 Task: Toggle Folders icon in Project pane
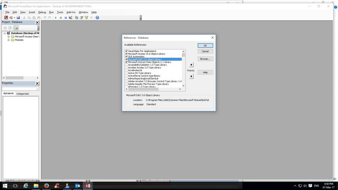[16, 28]
